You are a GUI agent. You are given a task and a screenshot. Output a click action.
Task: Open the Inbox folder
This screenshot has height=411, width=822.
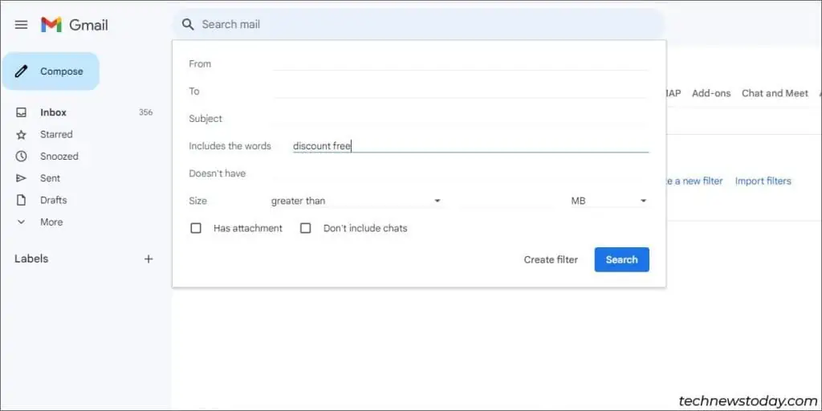[54, 112]
